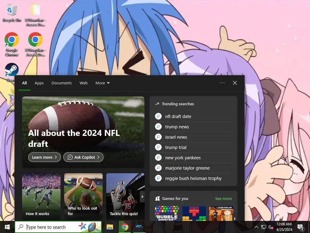
Task: Click the search icon beside israel news
Action: [x=158, y=137]
